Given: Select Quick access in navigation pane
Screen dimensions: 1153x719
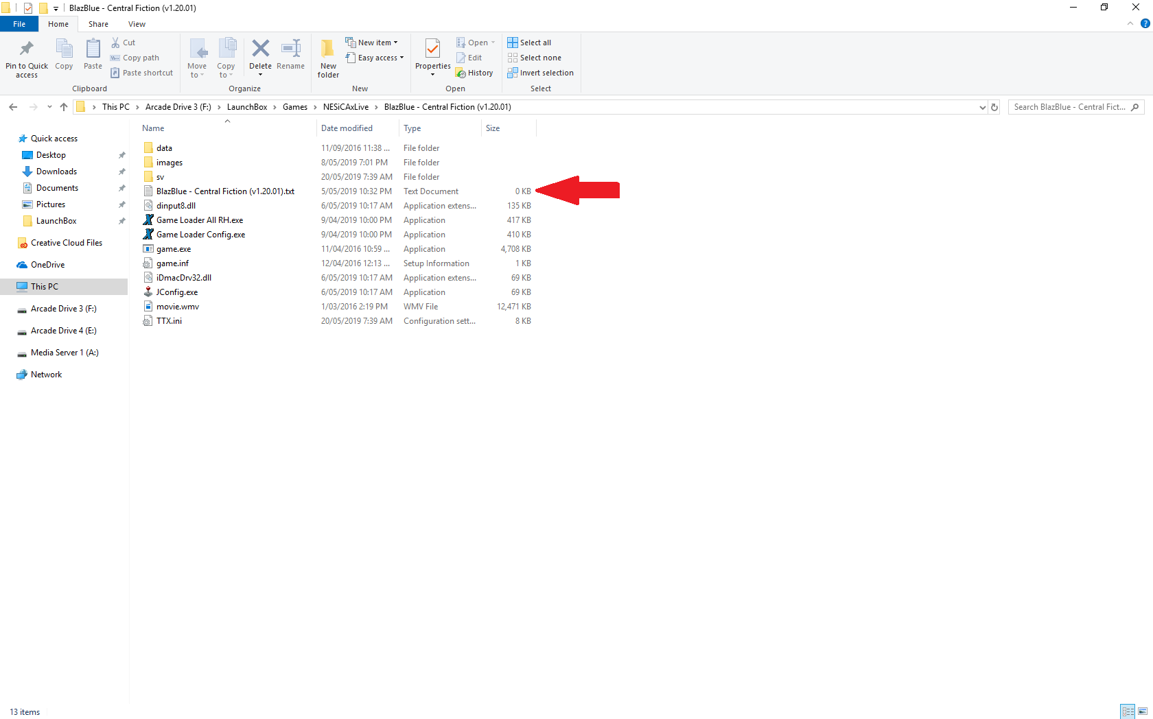Looking at the screenshot, I should [54, 139].
